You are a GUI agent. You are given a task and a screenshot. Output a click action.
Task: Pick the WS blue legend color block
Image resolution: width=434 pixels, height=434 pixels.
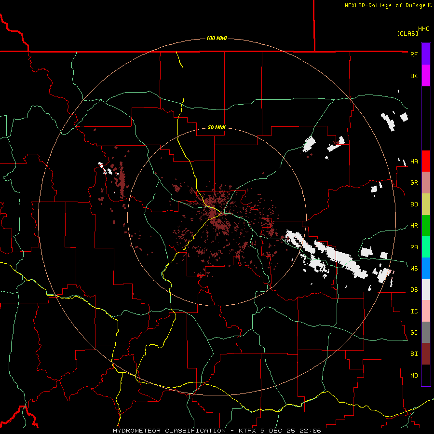(426, 268)
